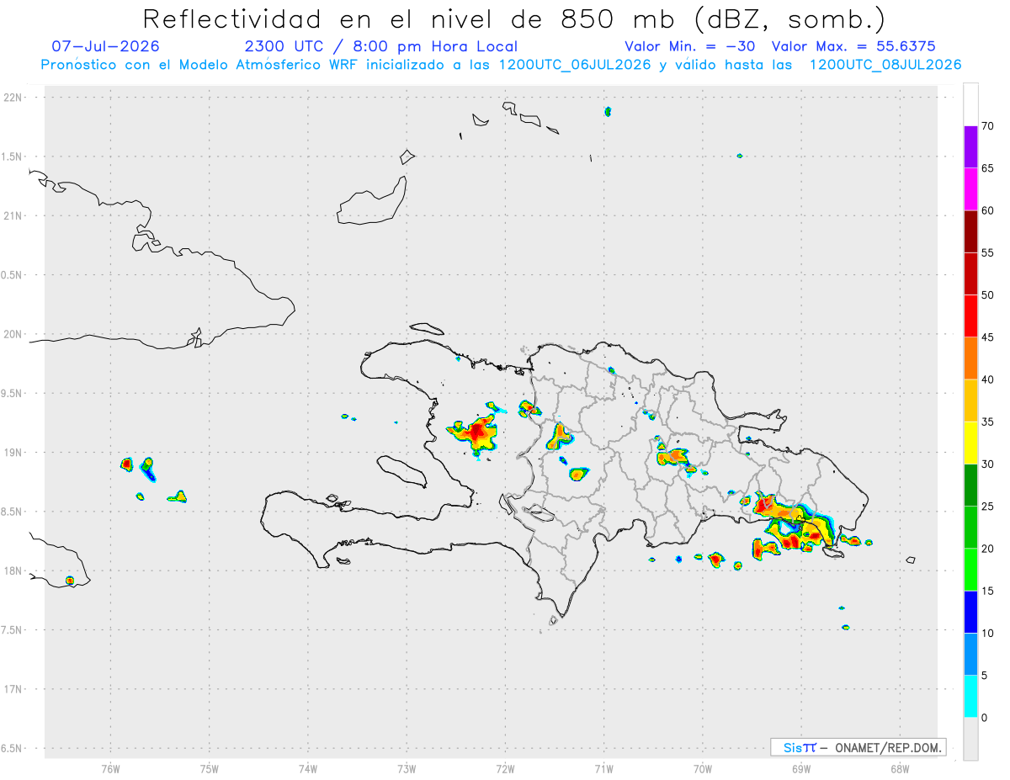Viewport: 1010px width, 780px height.
Task: Select the 'Valor Min. = -30' text
Action: pos(690,46)
